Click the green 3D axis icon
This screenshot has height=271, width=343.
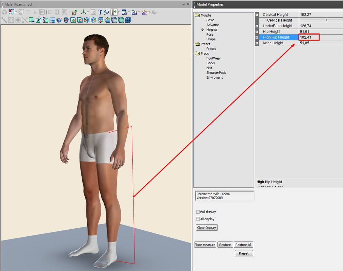pos(83,12)
